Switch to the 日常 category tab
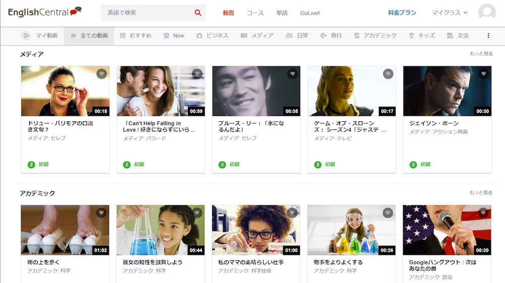The image size is (505, 283). tap(297, 36)
